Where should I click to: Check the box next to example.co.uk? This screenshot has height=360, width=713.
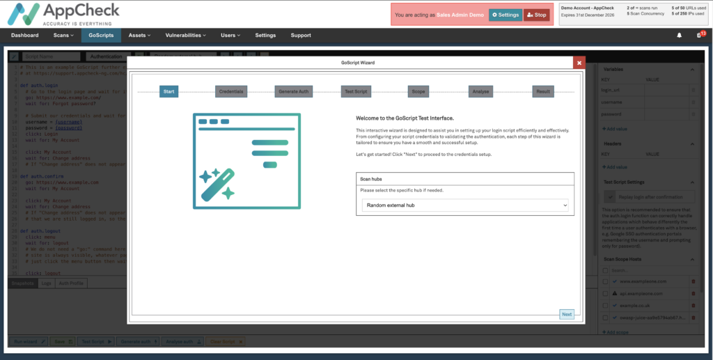pyautogui.click(x=605, y=306)
